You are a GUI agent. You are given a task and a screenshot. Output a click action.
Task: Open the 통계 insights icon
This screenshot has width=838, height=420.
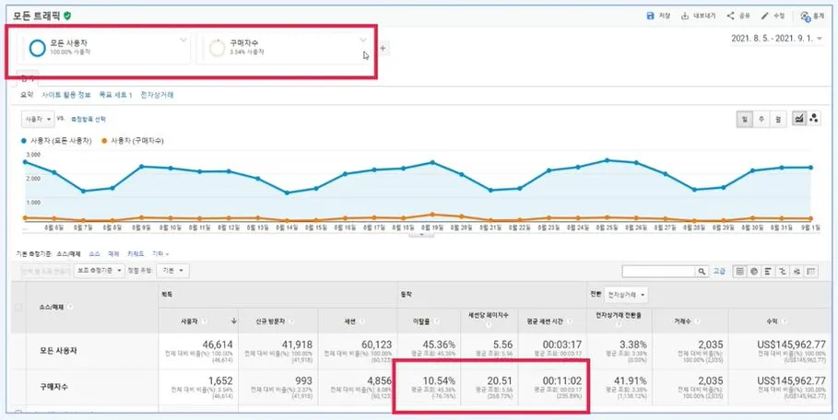tap(806, 17)
